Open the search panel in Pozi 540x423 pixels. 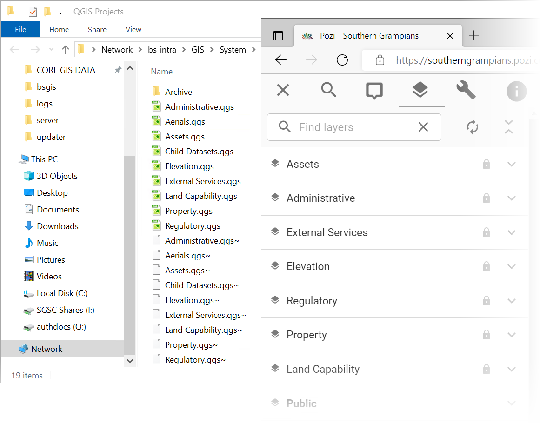click(328, 91)
